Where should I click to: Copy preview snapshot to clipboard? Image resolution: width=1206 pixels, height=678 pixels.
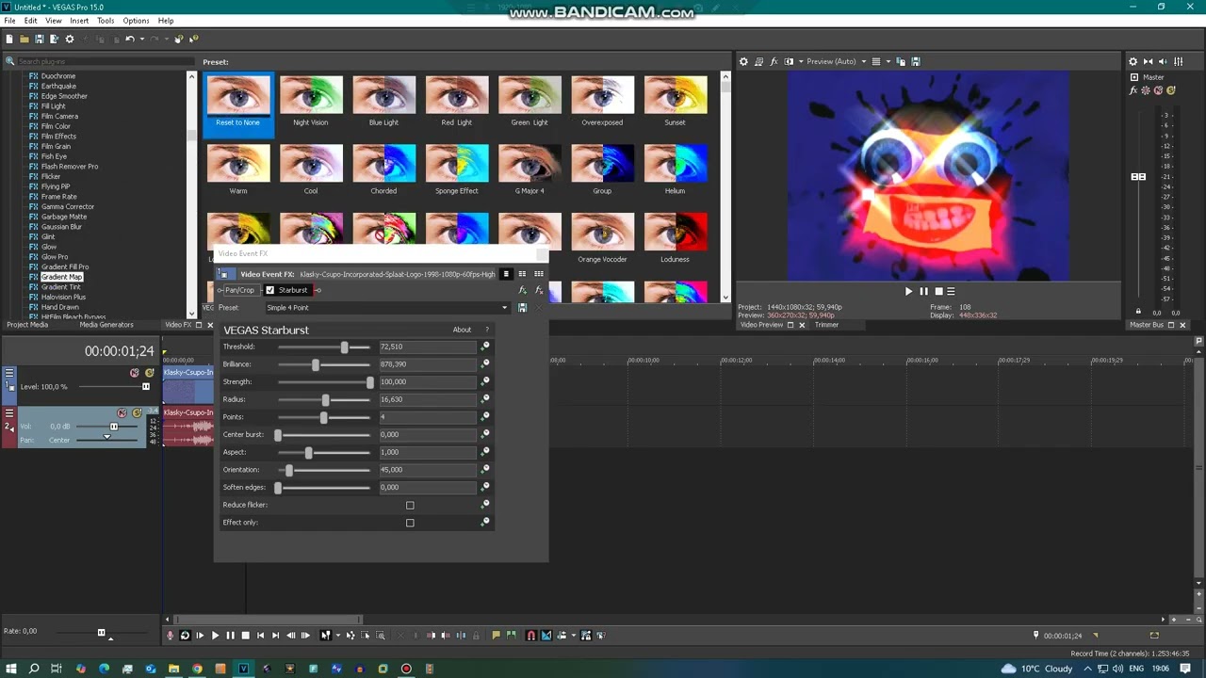(x=901, y=61)
